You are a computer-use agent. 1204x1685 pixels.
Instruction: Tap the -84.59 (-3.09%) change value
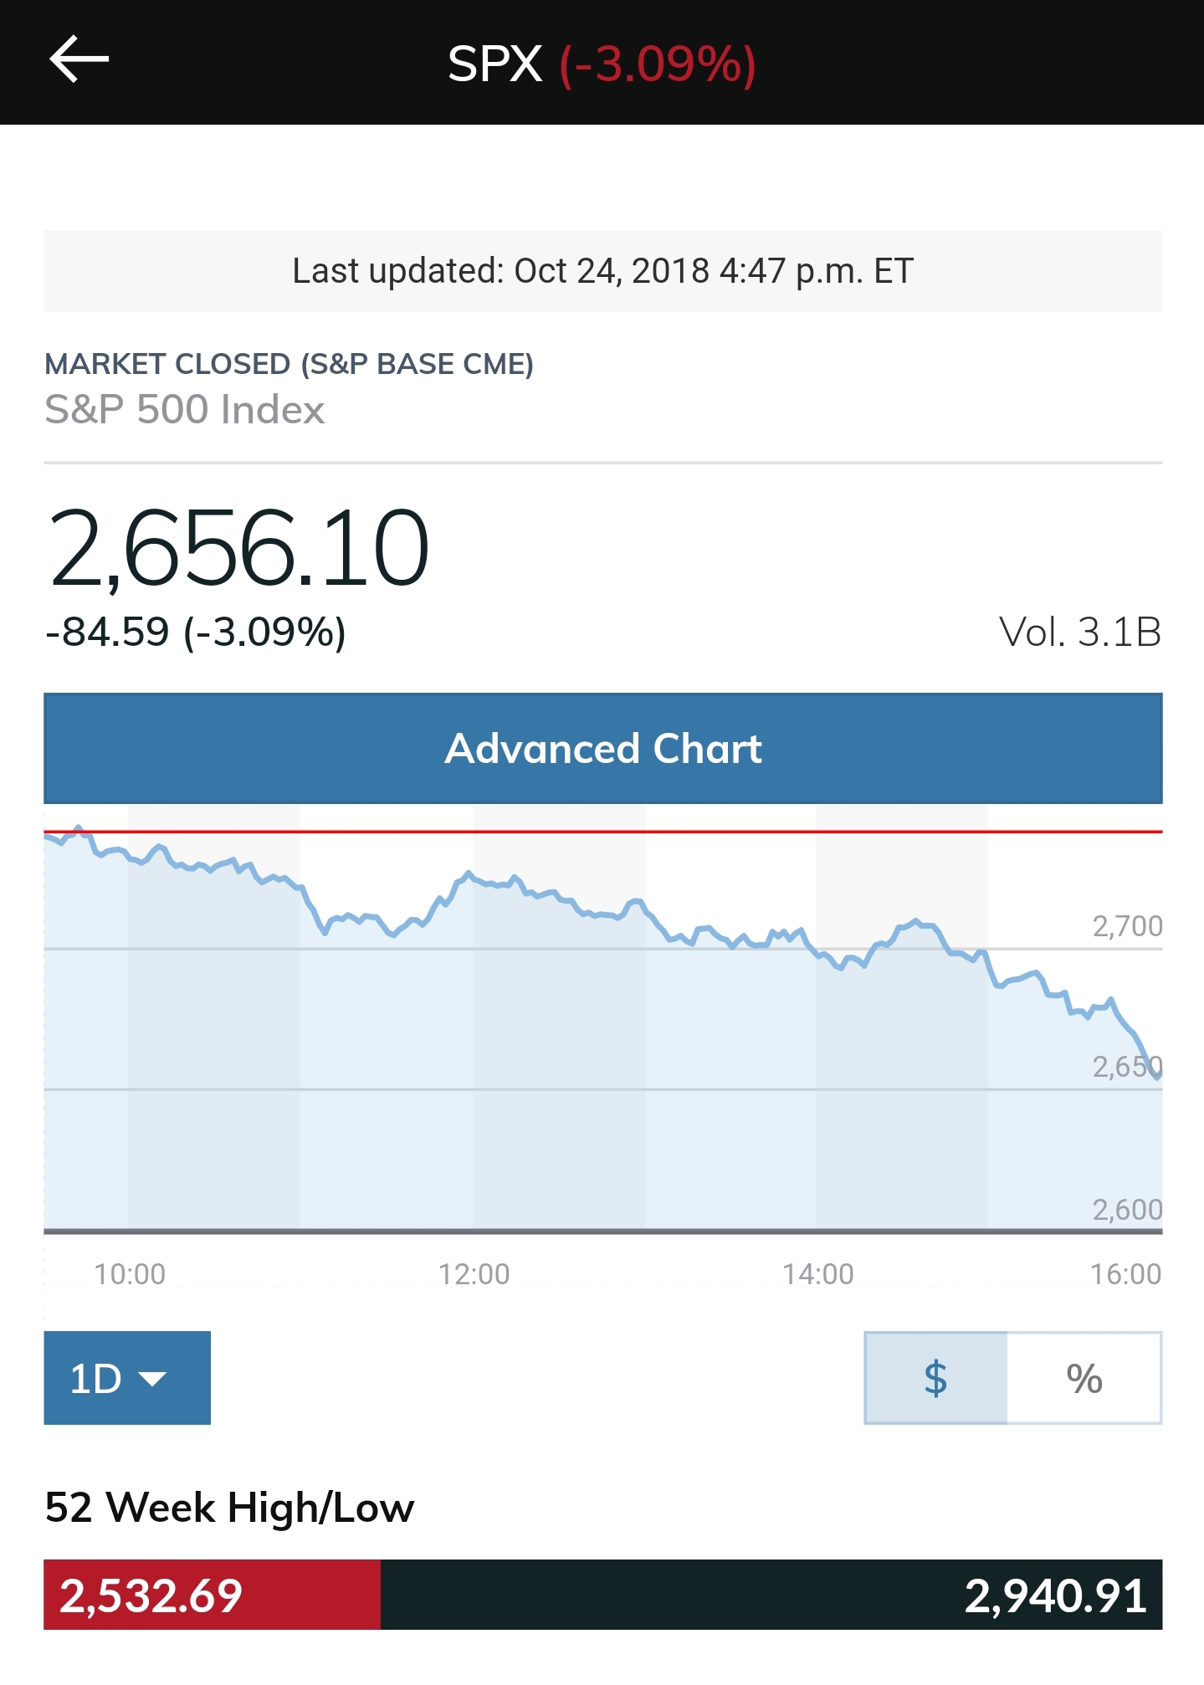point(196,632)
